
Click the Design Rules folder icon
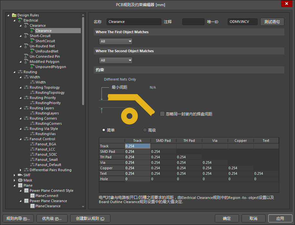(14, 15)
